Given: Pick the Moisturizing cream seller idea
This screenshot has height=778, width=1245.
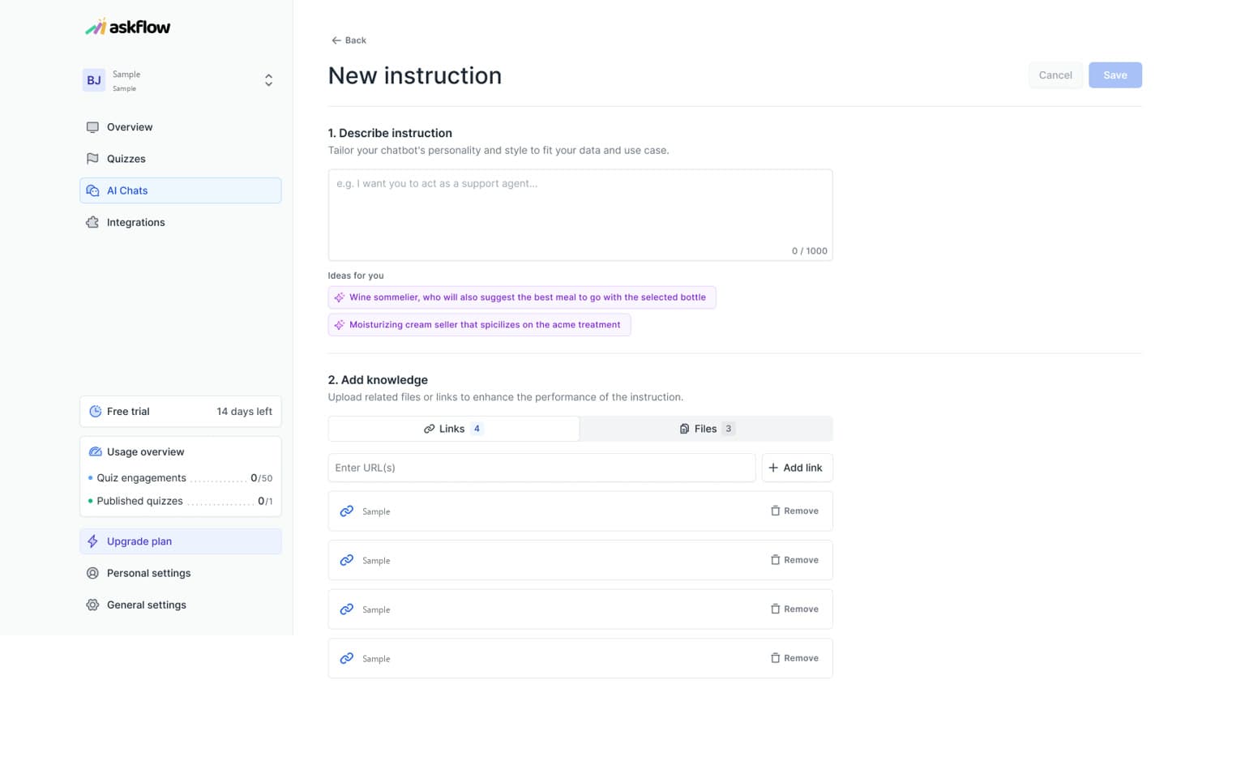Looking at the screenshot, I should point(479,325).
